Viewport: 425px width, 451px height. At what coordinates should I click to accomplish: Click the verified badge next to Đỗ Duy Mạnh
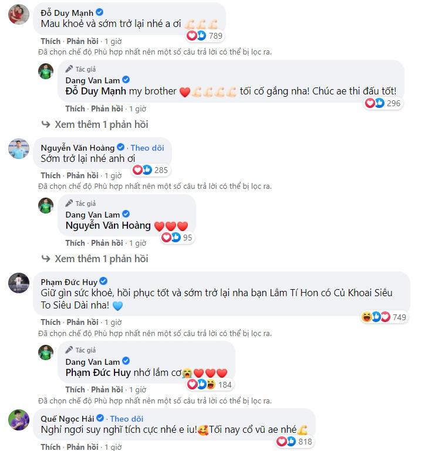[x=100, y=12]
